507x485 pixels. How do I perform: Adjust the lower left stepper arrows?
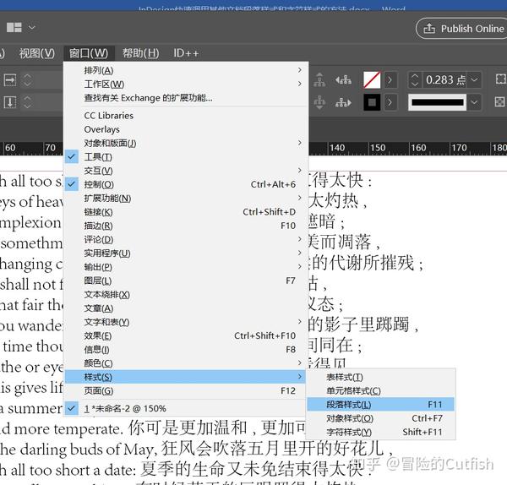tap(28, 102)
